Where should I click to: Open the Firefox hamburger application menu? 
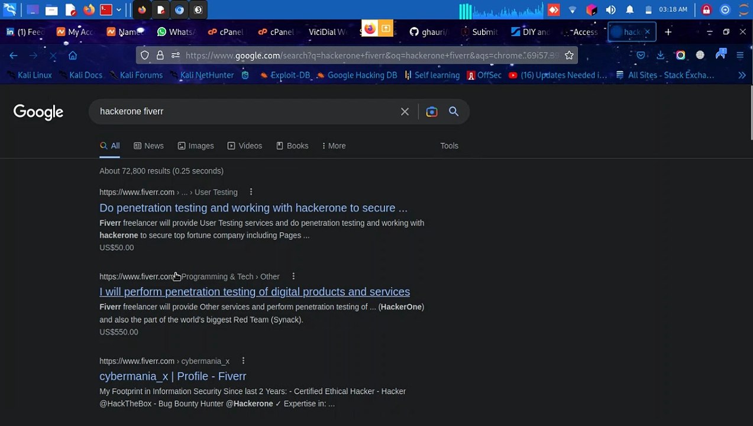[x=740, y=56]
